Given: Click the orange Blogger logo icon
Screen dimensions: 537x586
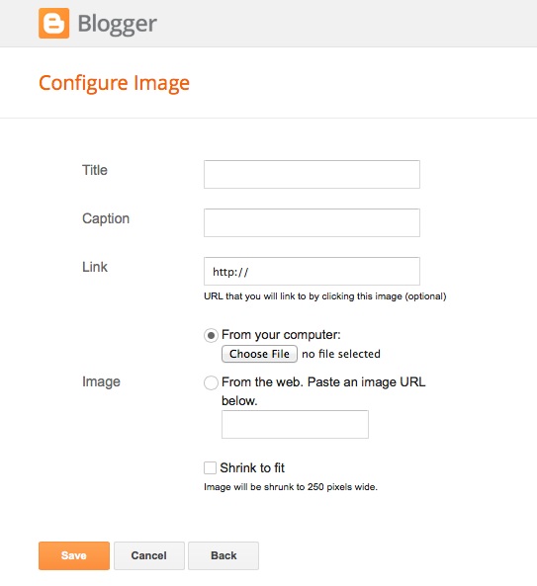Looking at the screenshot, I should [x=53, y=23].
